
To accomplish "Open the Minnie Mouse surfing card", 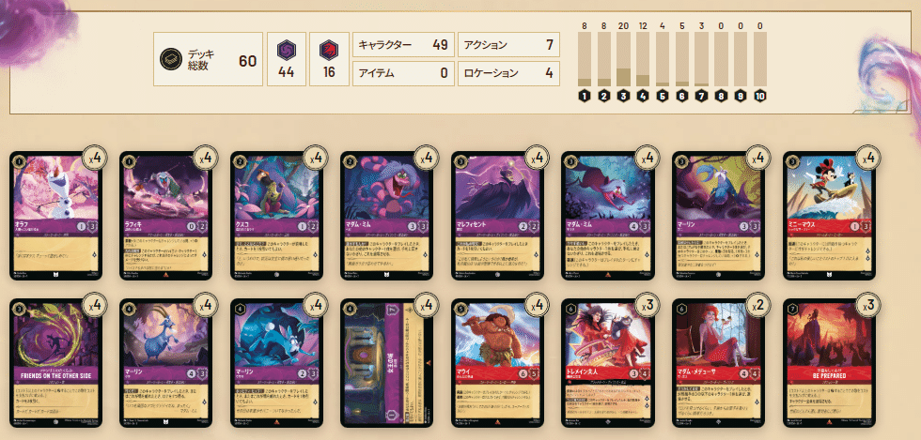I will (x=828, y=215).
